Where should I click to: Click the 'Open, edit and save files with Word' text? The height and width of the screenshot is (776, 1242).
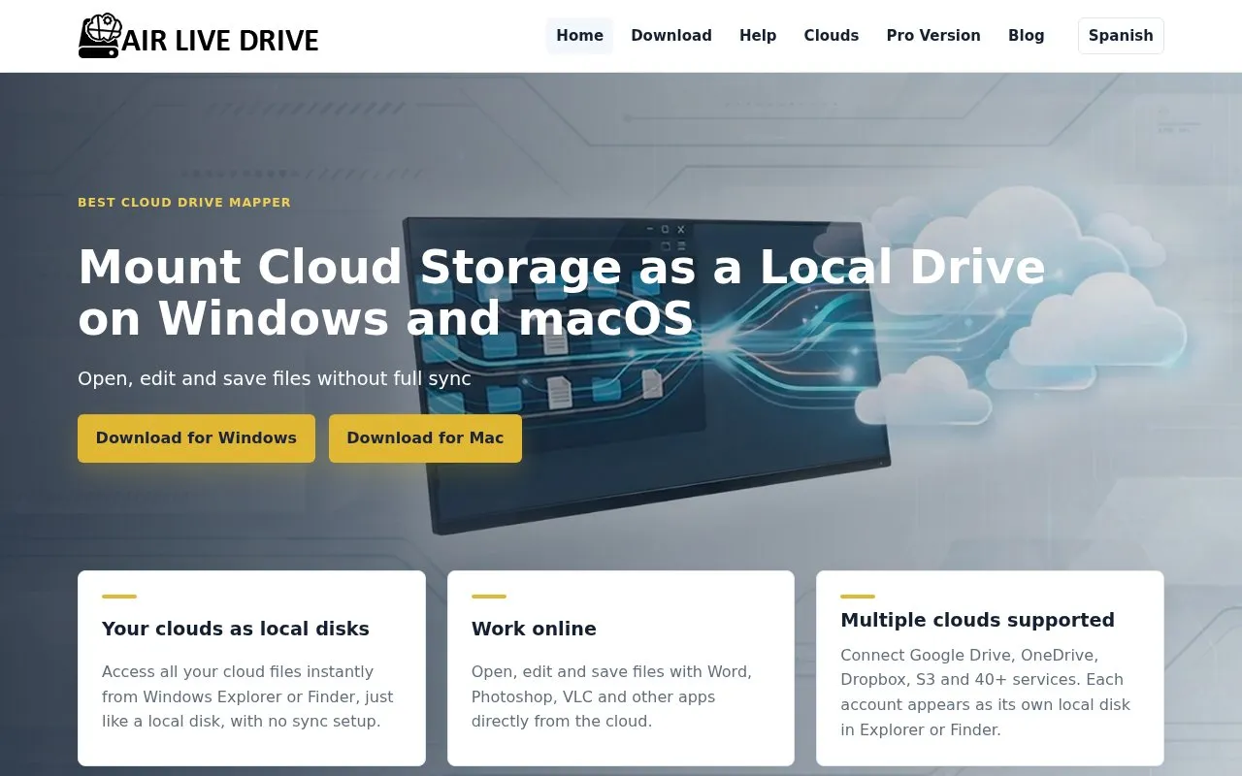click(x=611, y=696)
